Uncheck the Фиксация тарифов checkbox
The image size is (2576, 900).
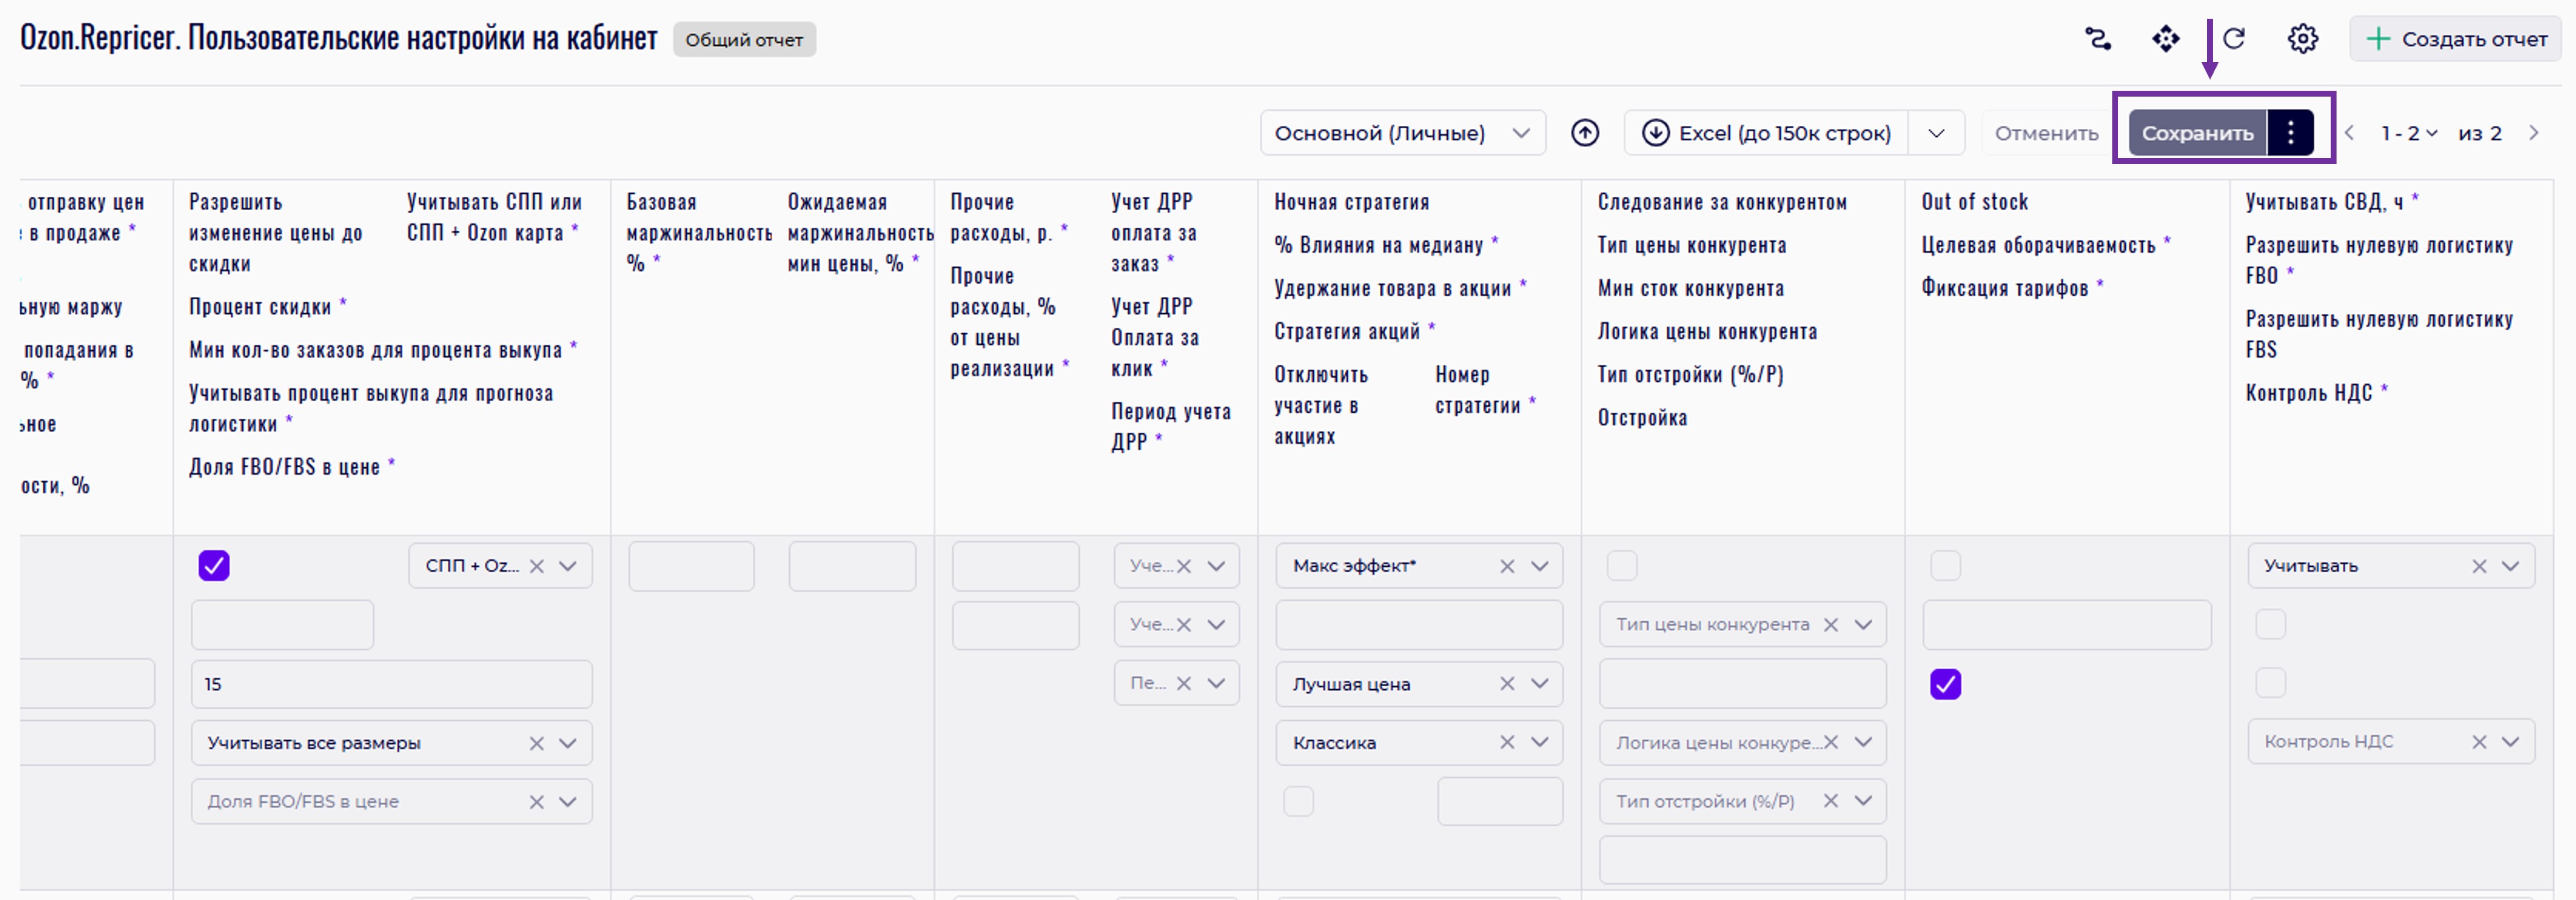(x=1945, y=684)
